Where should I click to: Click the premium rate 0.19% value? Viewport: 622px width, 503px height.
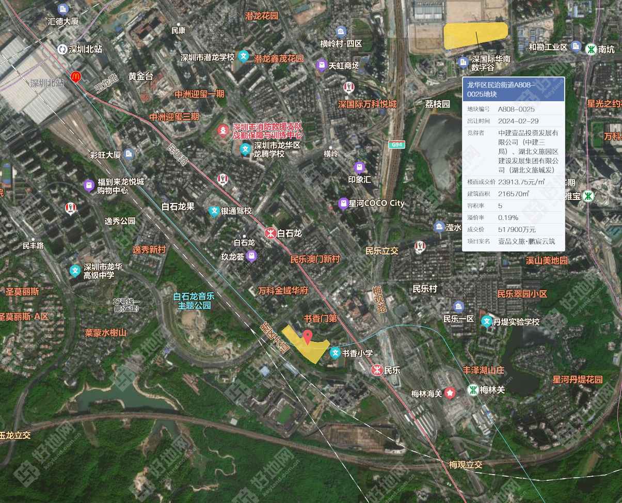(x=508, y=217)
